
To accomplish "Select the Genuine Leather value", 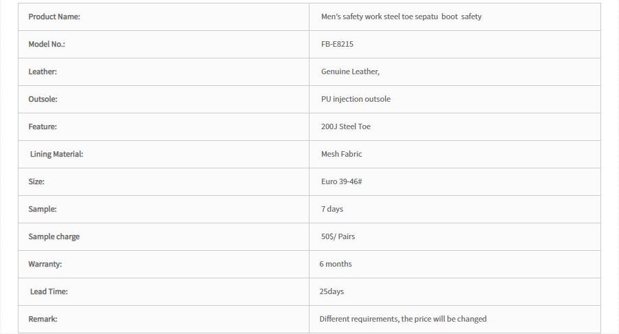I will point(350,71).
